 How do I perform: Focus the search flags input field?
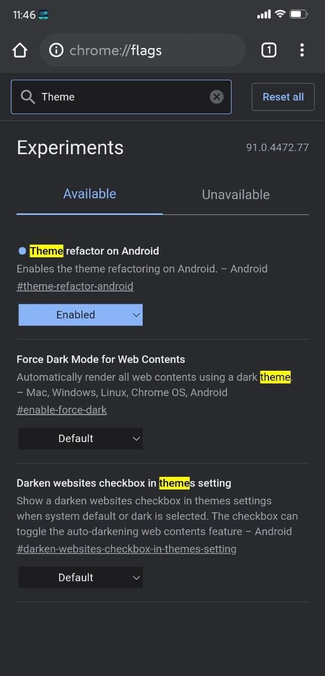[122, 97]
